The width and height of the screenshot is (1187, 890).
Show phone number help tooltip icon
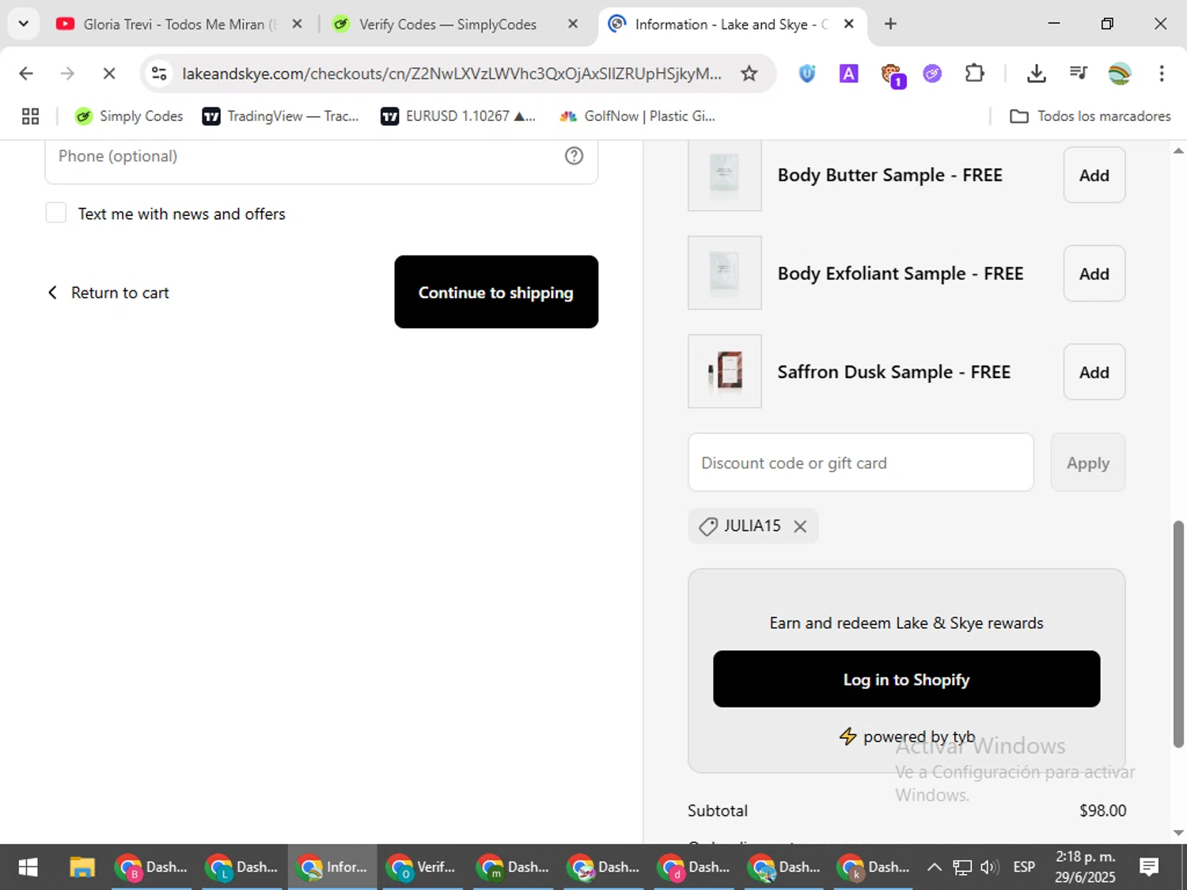point(574,156)
